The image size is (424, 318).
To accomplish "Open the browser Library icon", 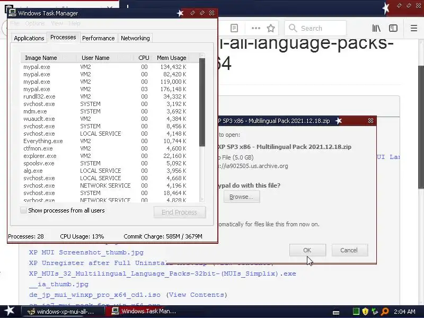I will click(x=376, y=28).
